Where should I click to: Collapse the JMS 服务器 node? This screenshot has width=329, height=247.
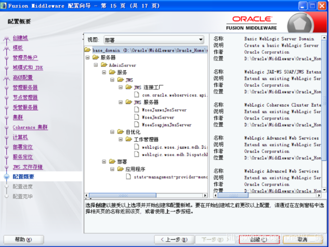pyautogui.click(x=120, y=102)
